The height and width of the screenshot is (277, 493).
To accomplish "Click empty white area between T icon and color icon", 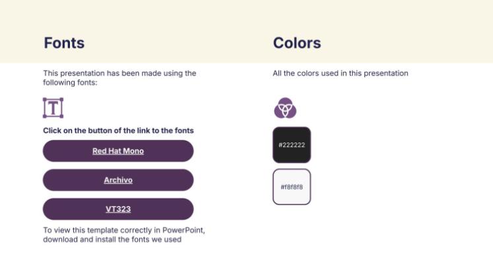I will pyautogui.click(x=172, y=108).
